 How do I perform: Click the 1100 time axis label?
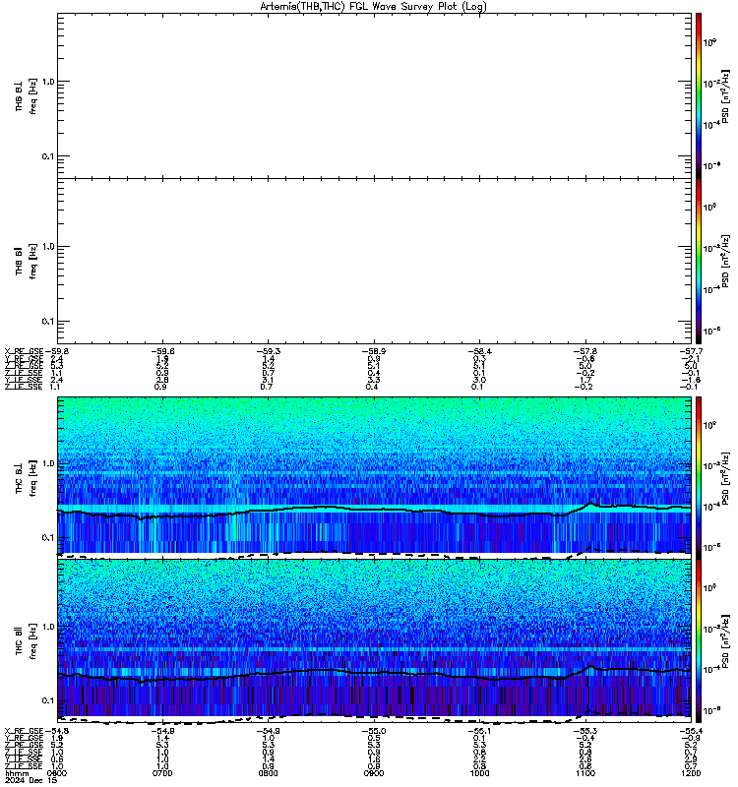584,773
